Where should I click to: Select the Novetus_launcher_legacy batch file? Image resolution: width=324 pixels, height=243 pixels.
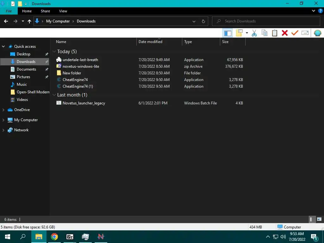[x=150, y=103]
